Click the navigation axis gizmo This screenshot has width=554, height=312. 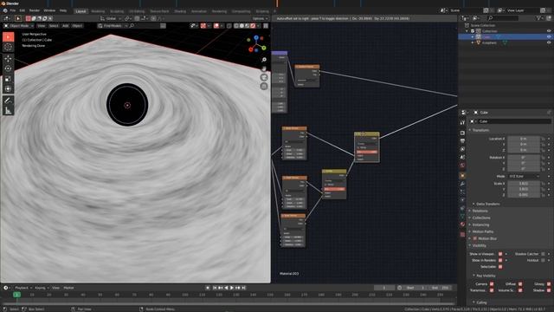pos(256,44)
